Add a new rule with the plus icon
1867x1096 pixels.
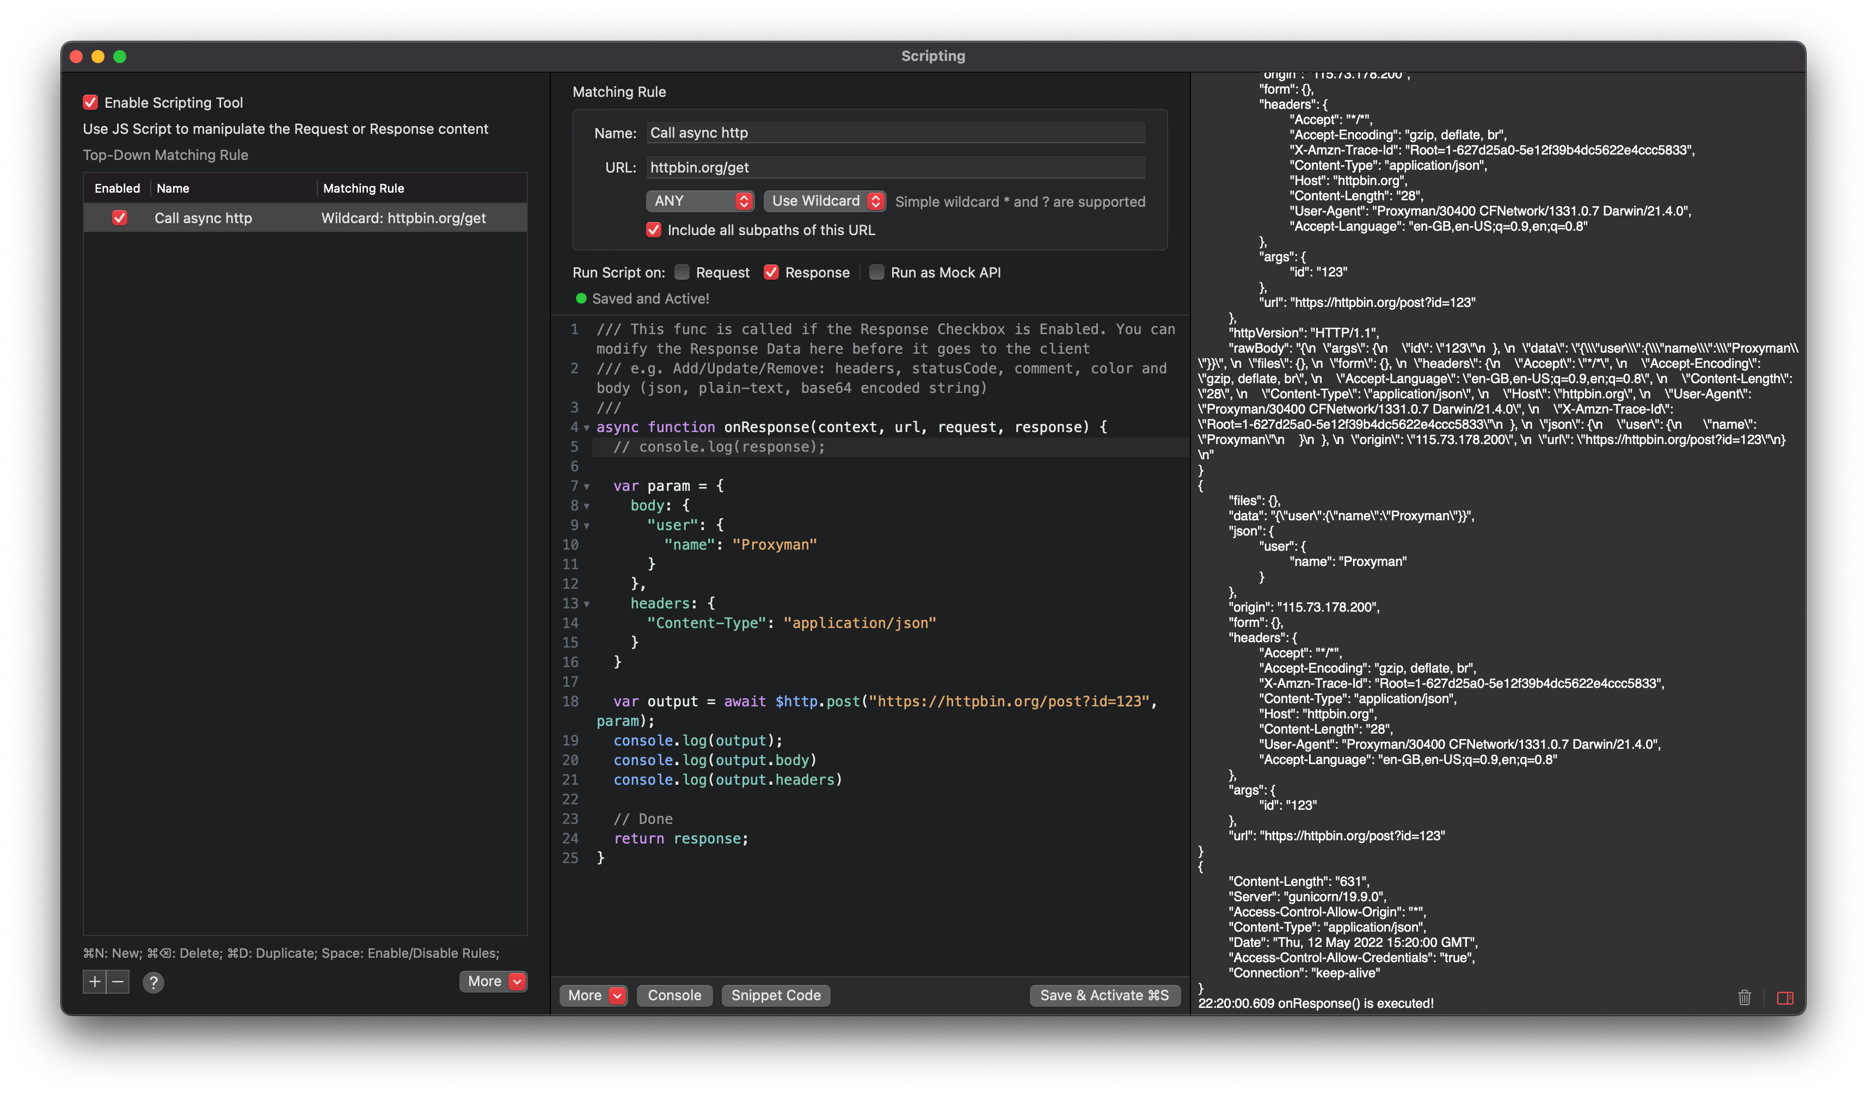point(95,981)
